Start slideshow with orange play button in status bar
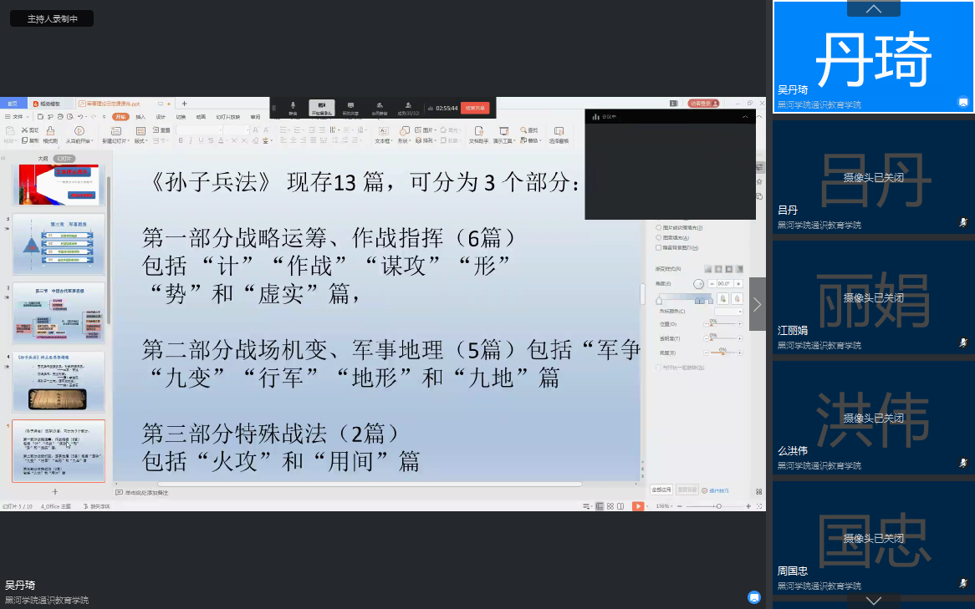 (638, 506)
